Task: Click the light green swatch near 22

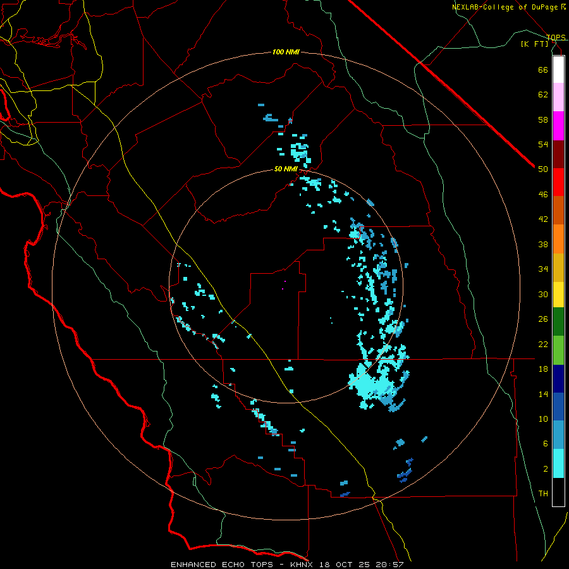Action: (558, 350)
